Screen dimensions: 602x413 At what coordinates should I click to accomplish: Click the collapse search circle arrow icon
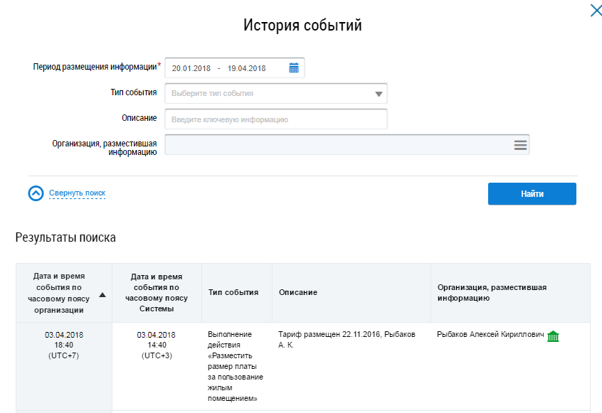point(36,193)
